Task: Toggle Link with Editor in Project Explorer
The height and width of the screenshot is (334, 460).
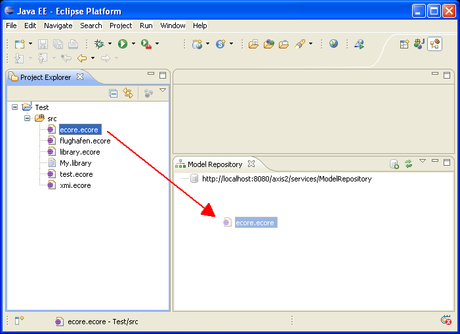Action: click(x=128, y=93)
